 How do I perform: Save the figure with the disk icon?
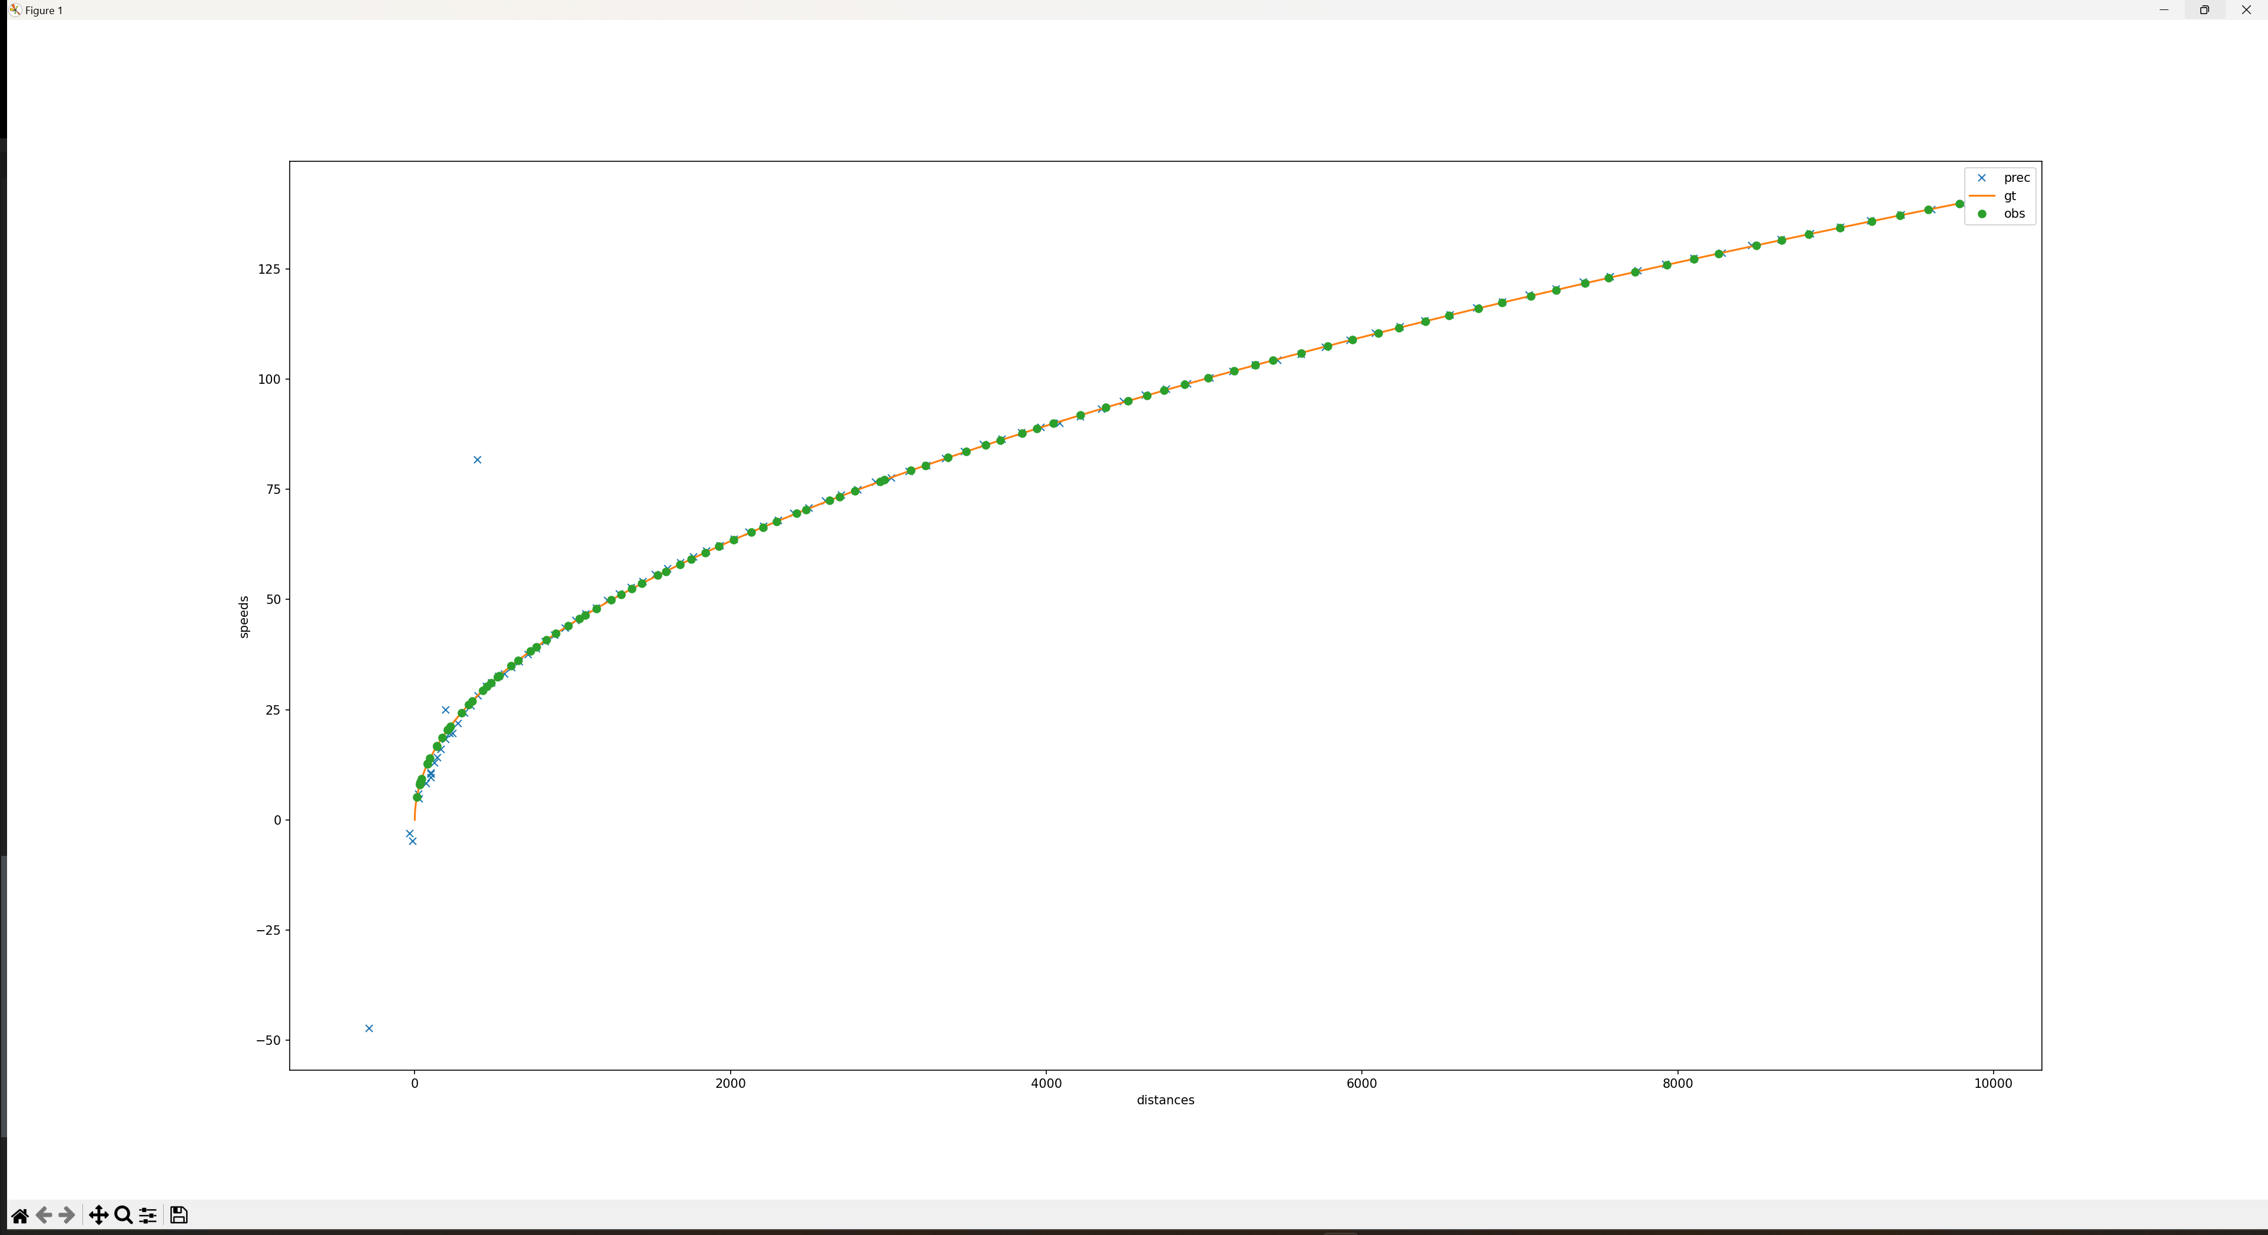click(x=179, y=1216)
